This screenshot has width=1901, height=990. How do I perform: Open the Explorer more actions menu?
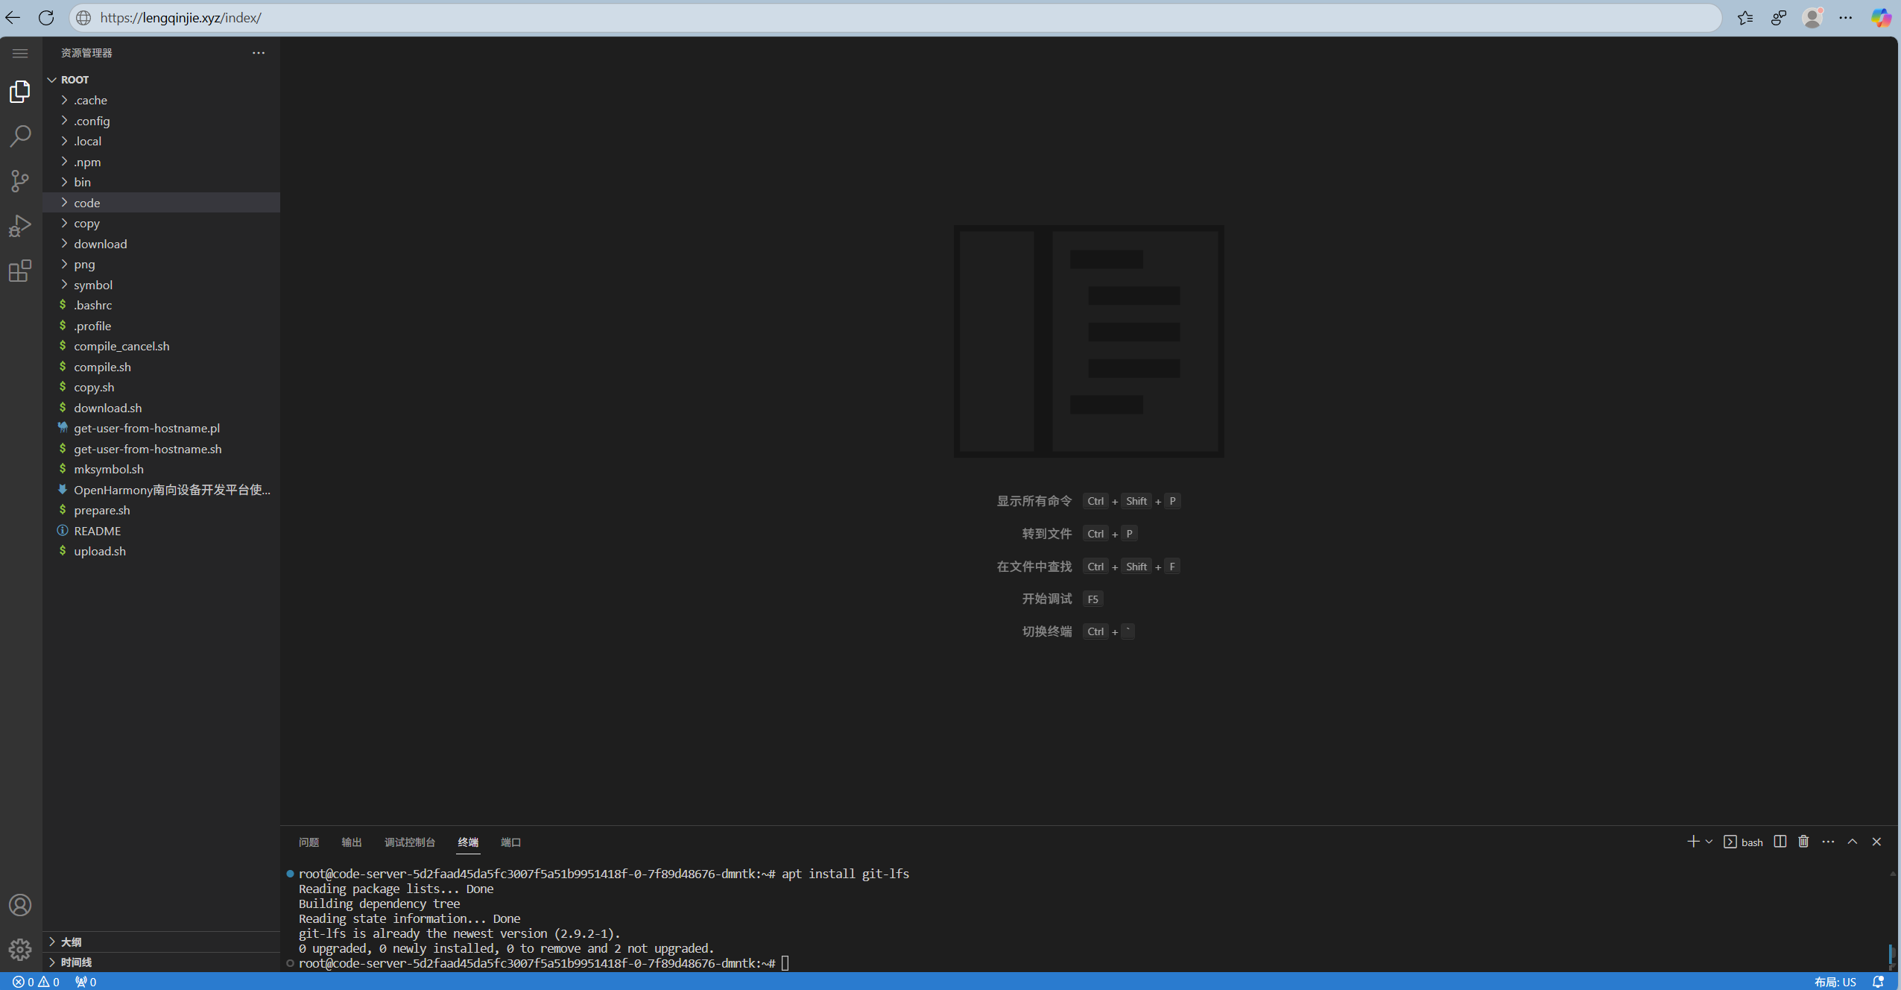point(259,52)
